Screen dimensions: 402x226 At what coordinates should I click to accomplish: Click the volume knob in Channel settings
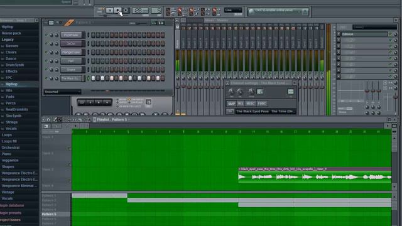pyautogui.click(x=240, y=91)
